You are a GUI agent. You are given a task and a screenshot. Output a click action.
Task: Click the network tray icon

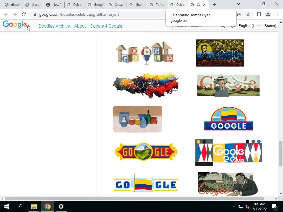point(241,206)
